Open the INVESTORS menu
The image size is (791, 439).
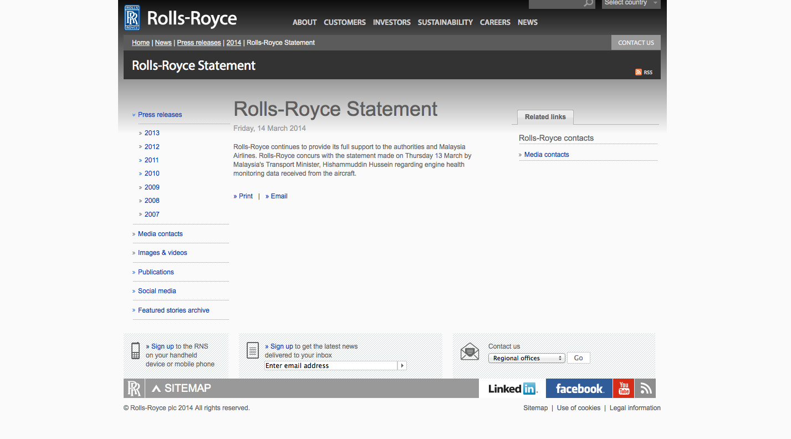(392, 22)
